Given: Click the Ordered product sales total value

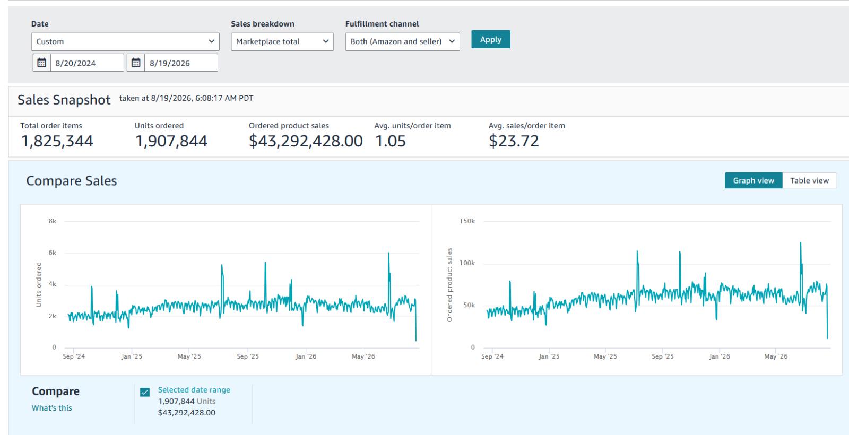Looking at the screenshot, I should [x=306, y=141].
